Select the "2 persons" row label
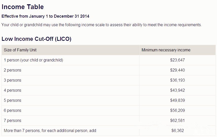This screenshot has width=217, height=137. (x=13, y=70)
